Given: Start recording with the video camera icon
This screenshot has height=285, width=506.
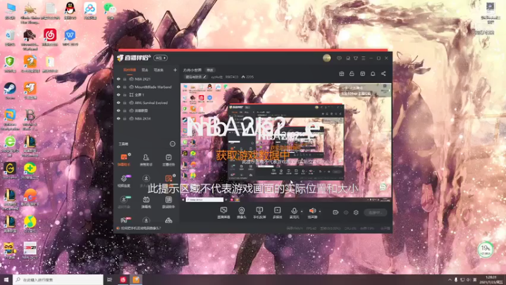Looking at the screenshot, I should tap(335, 212).
